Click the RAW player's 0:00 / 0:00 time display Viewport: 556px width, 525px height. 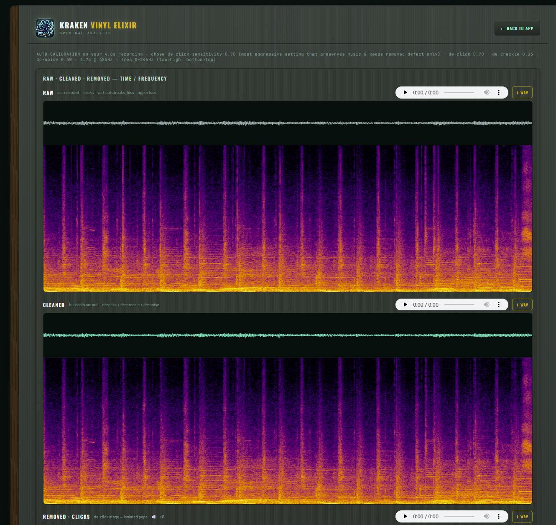coord(426,93)
